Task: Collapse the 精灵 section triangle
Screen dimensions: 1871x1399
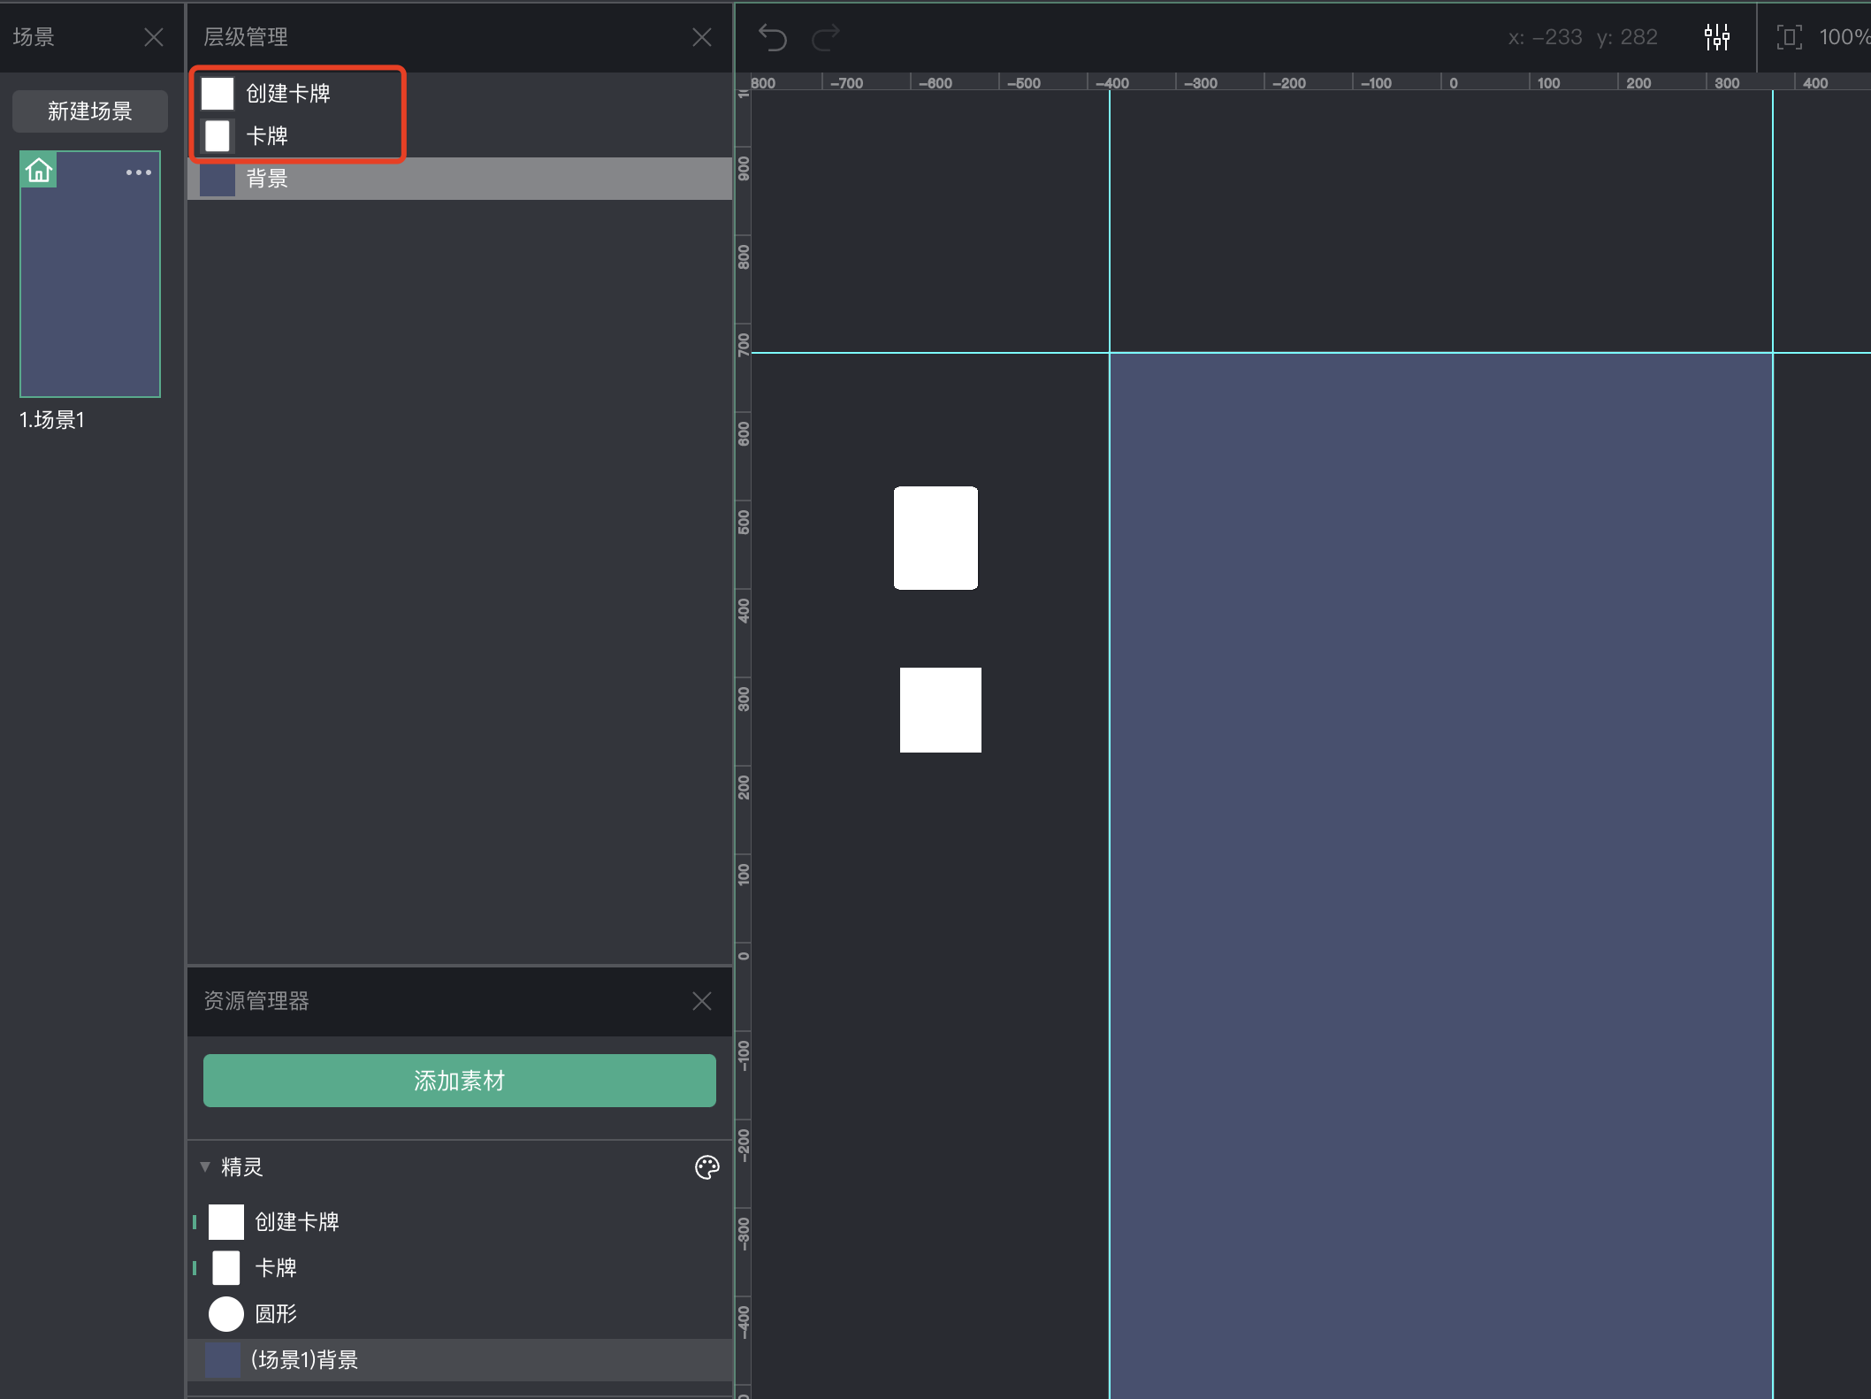Action: point(205,1166)
